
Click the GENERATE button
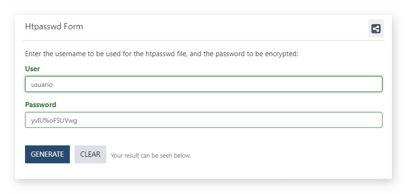click(x=47, y=154)
